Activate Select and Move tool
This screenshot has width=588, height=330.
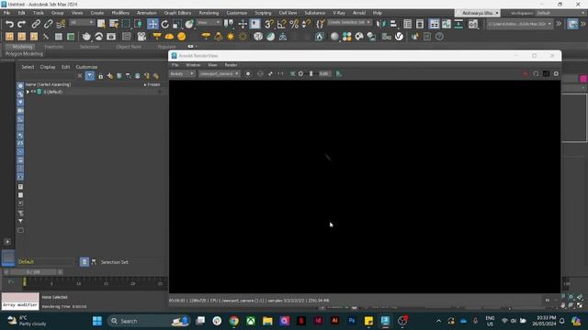pos(153,25)
